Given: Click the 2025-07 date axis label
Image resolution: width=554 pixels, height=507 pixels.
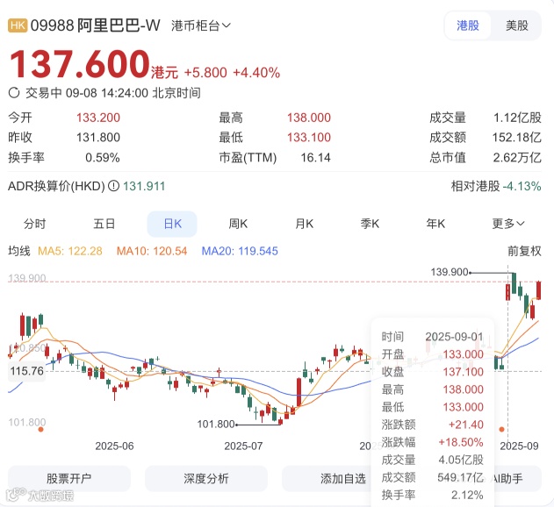Looking at the screenshot, I should 243,446.
